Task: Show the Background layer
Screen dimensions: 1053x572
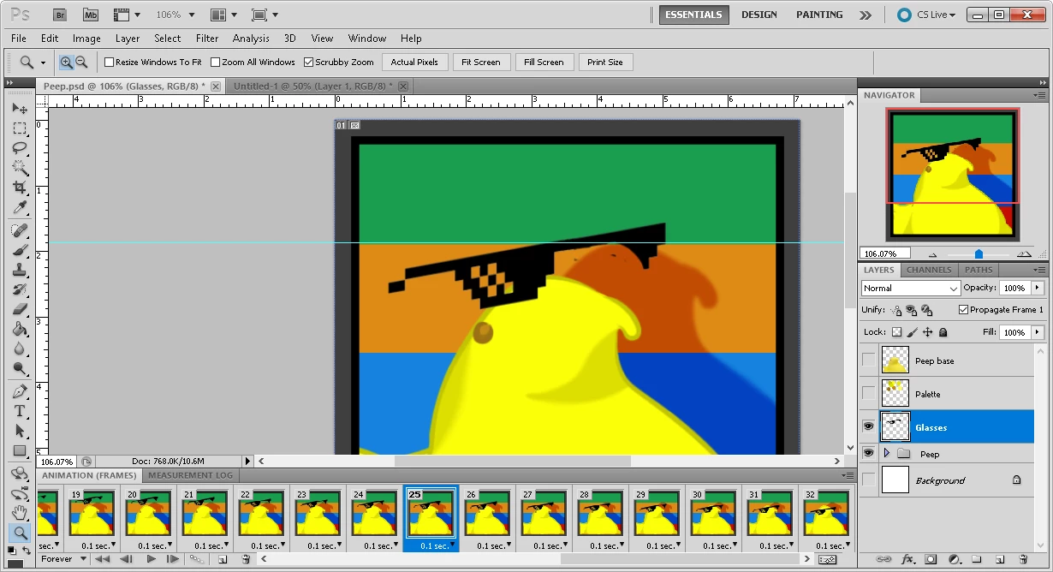Action: coord(868,480)
